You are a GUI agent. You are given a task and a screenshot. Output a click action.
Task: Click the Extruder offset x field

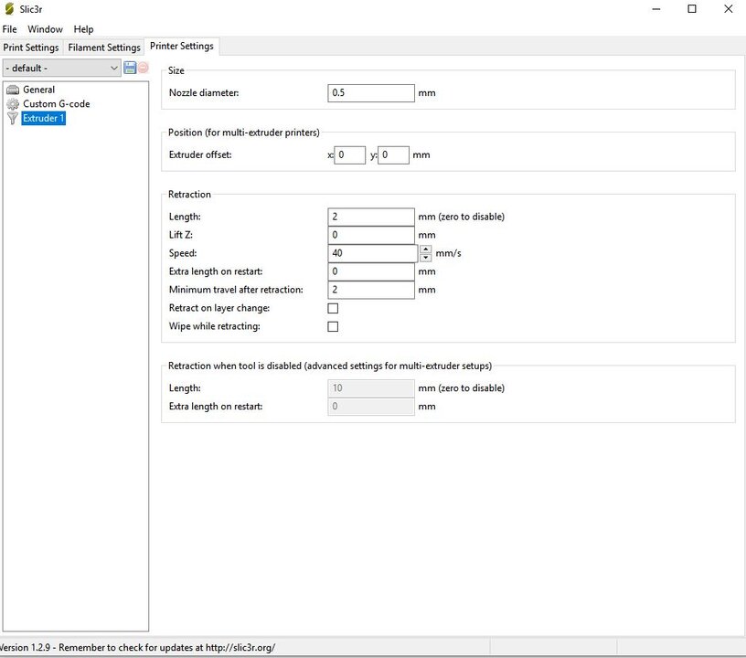(349, 154)
